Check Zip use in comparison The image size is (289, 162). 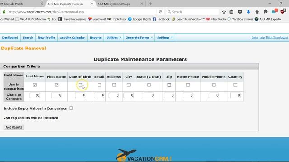(169, 85)
